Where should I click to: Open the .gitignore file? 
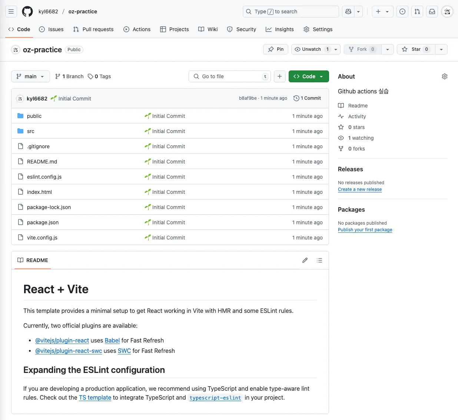click(x=38, y=146)
